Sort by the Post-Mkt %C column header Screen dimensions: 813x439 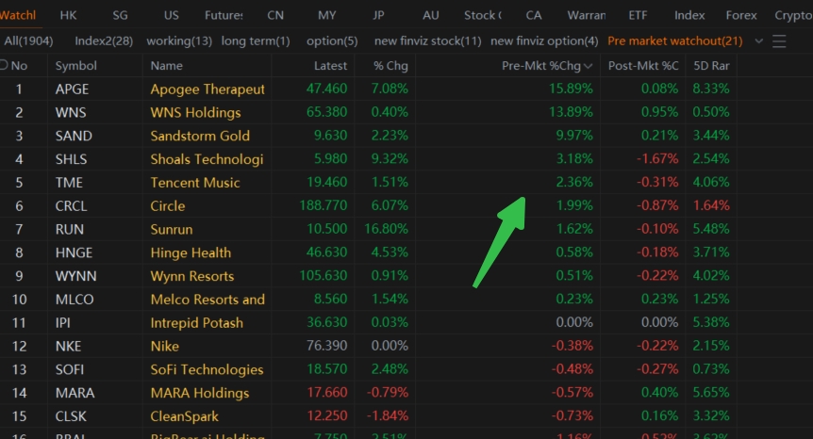pos(643,66)
